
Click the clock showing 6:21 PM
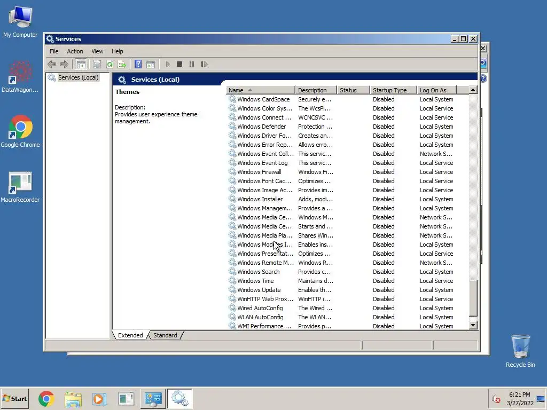pos(520,395)
